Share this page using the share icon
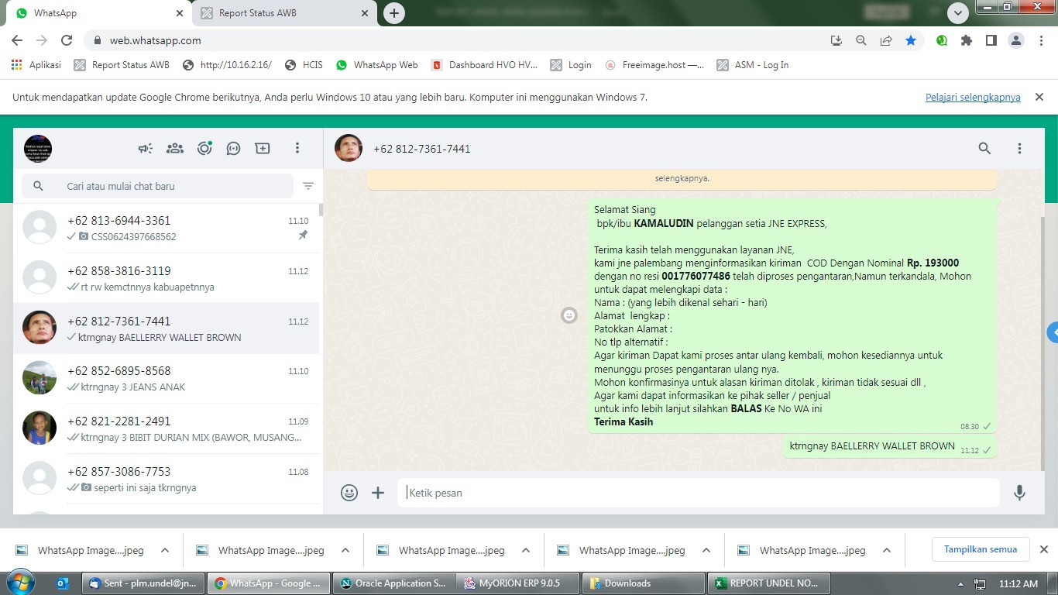 tap(886, 40)
